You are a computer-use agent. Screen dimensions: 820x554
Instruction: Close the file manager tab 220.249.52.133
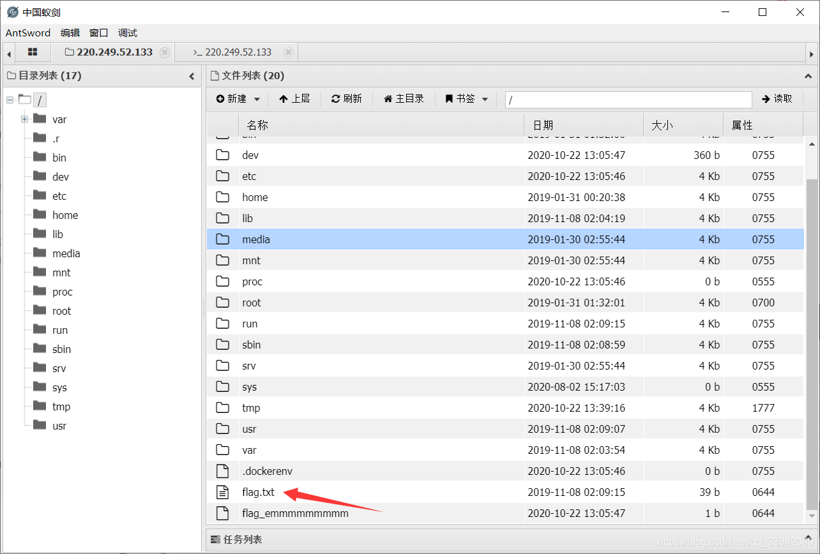165,52
